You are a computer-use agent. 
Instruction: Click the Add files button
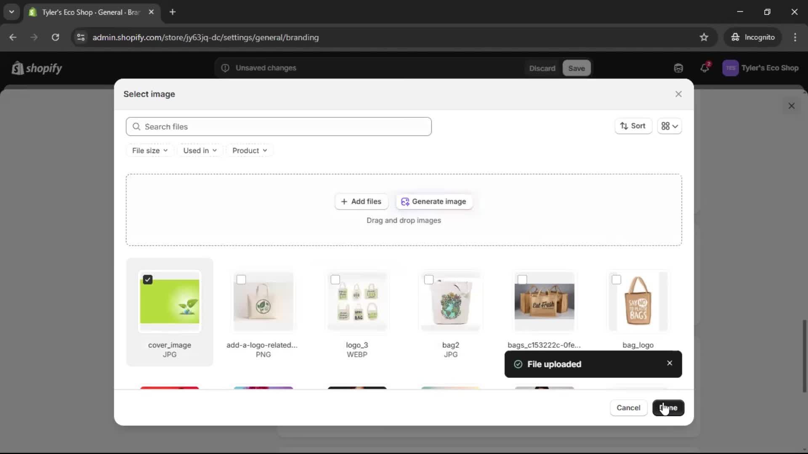(361, 202)
